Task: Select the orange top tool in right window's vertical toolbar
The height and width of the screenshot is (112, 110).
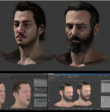Action: 49,80
